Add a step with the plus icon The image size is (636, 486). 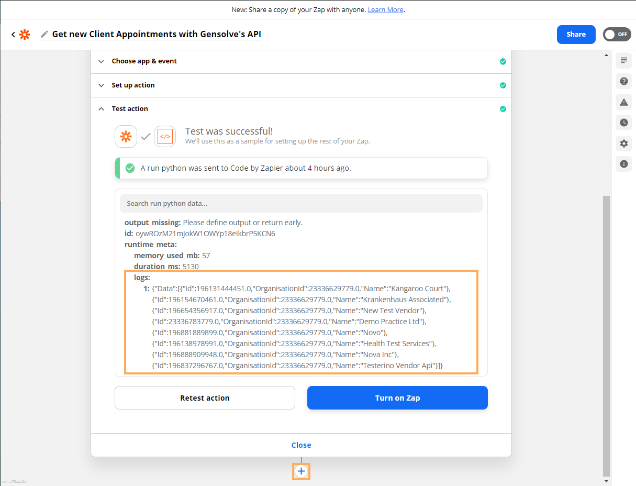click(301, 471)
